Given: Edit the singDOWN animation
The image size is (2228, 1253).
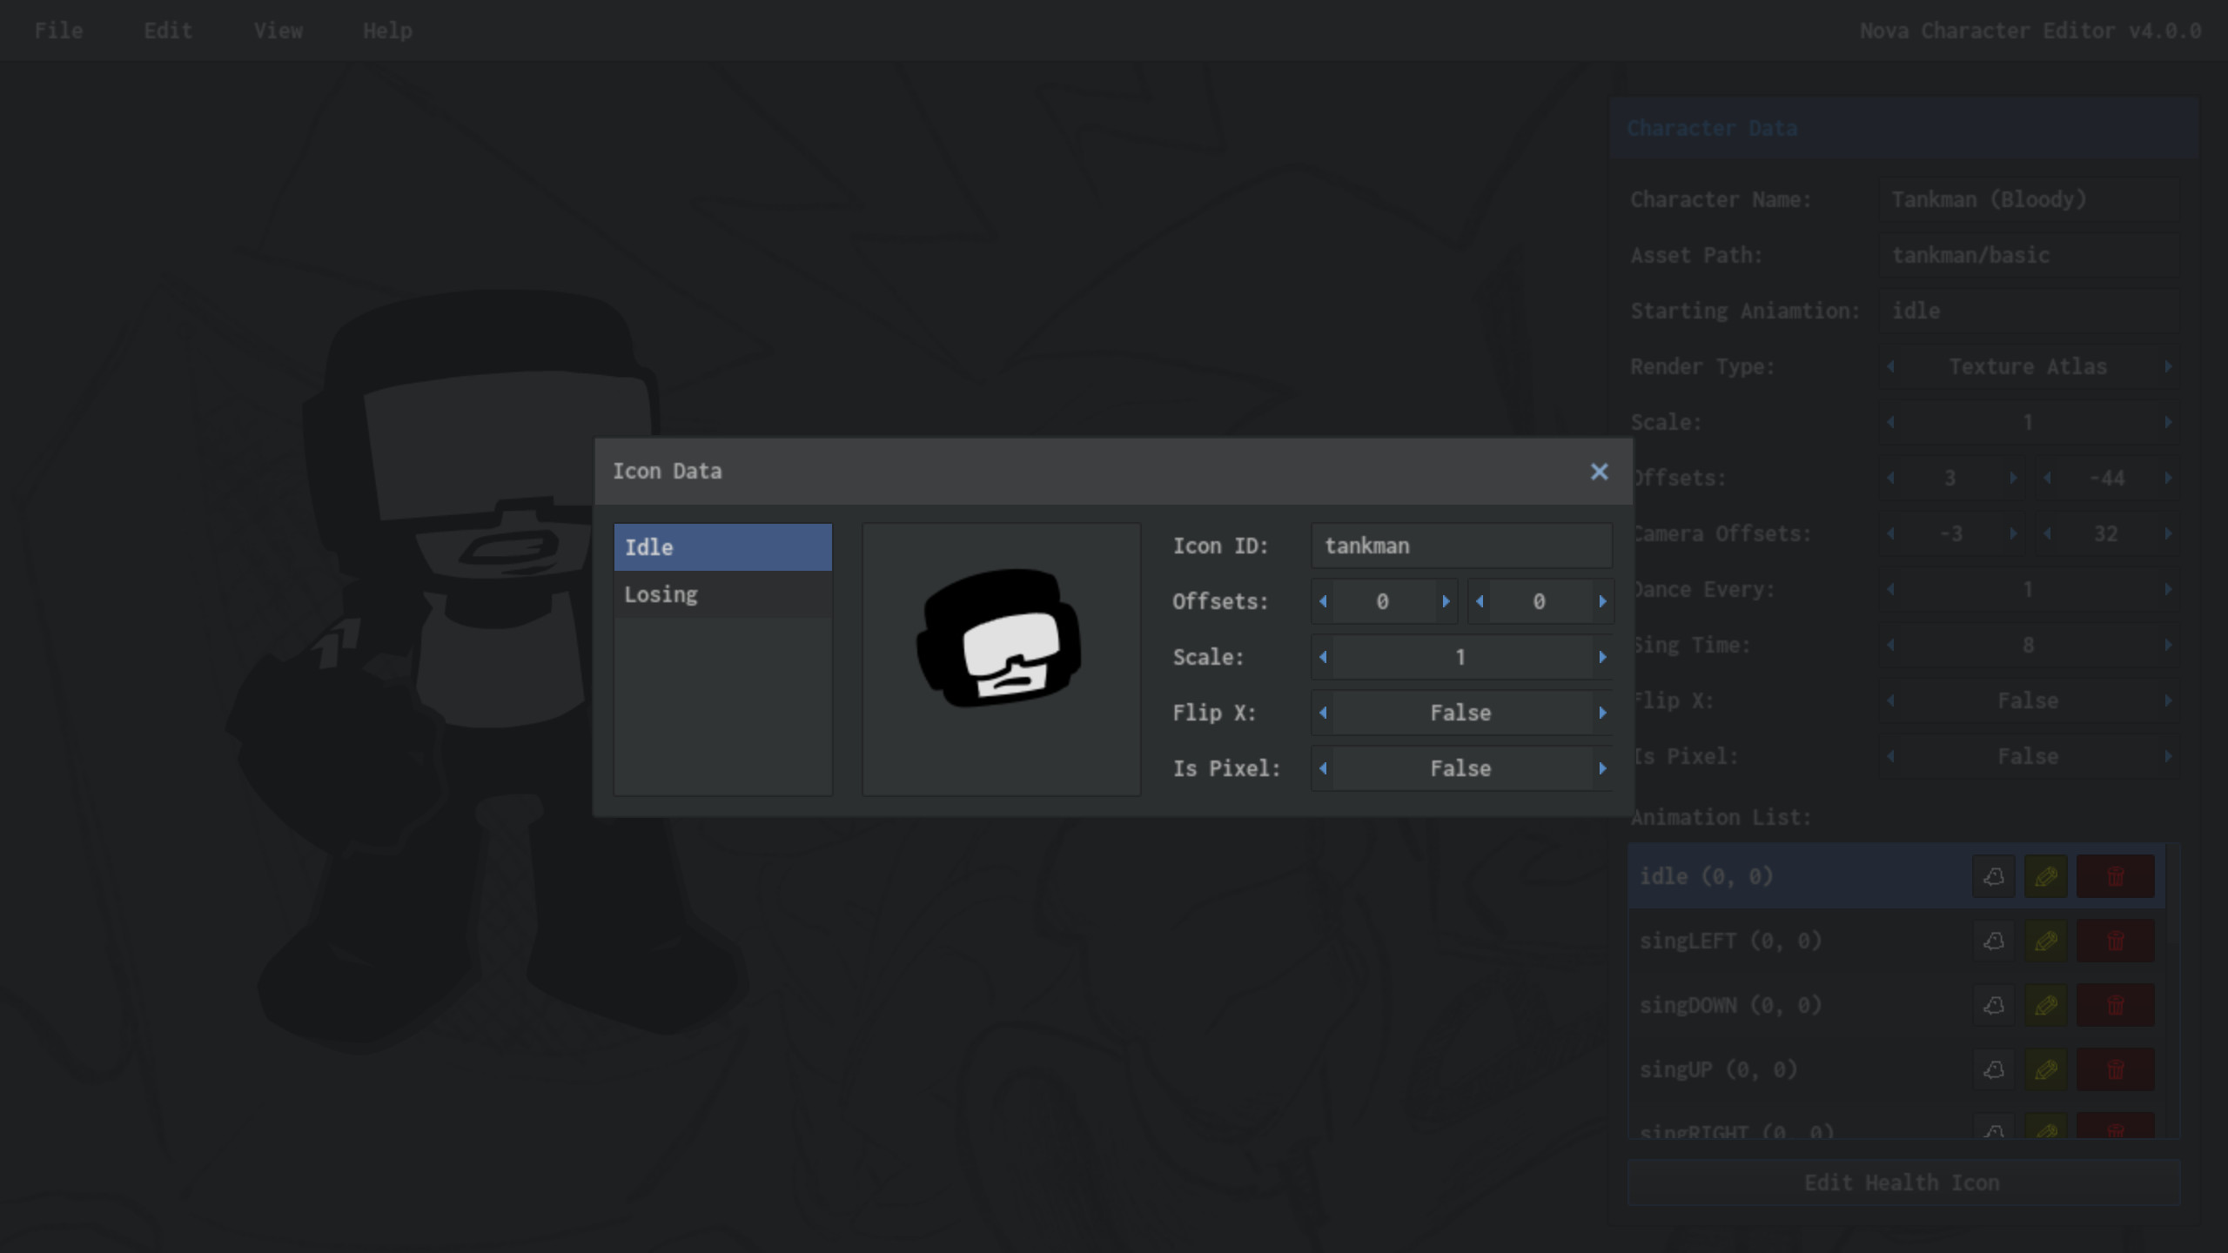Looking at the screenshot, I should click(2045, 1005).
